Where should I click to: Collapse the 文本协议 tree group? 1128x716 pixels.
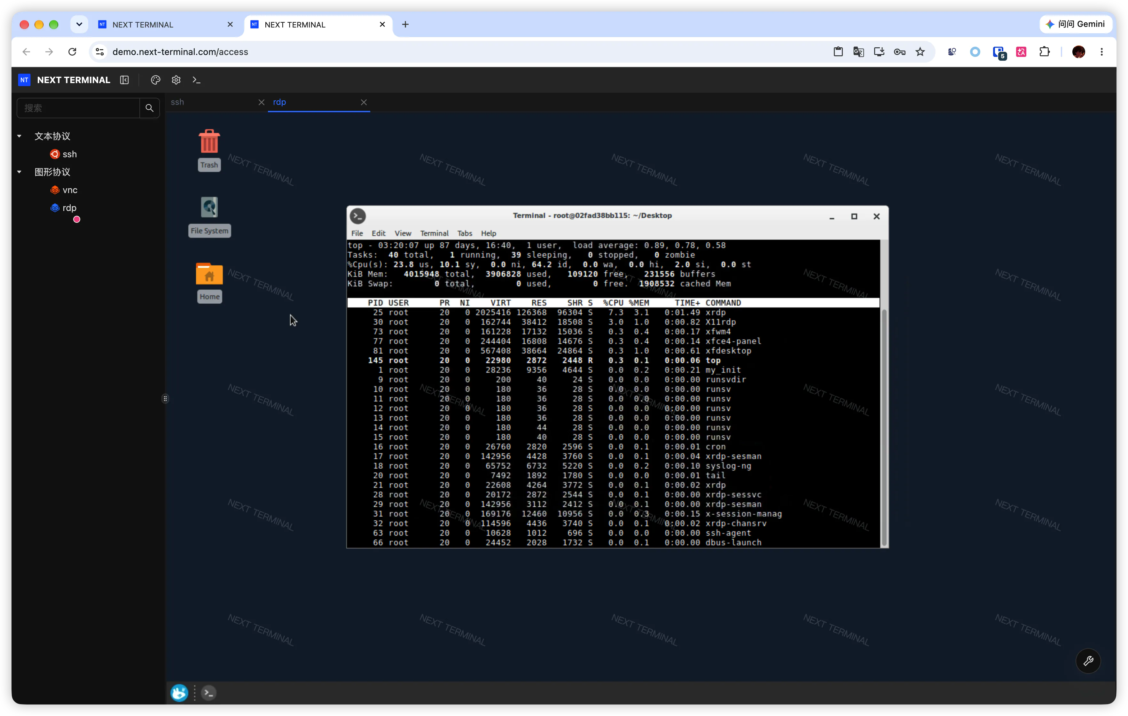point(19,136)
